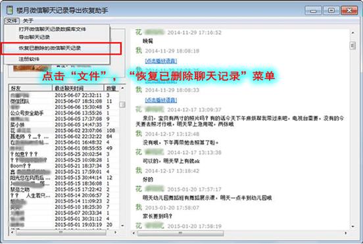
Task: Click friend list scroll down arrow
Action: pos(122,226)
